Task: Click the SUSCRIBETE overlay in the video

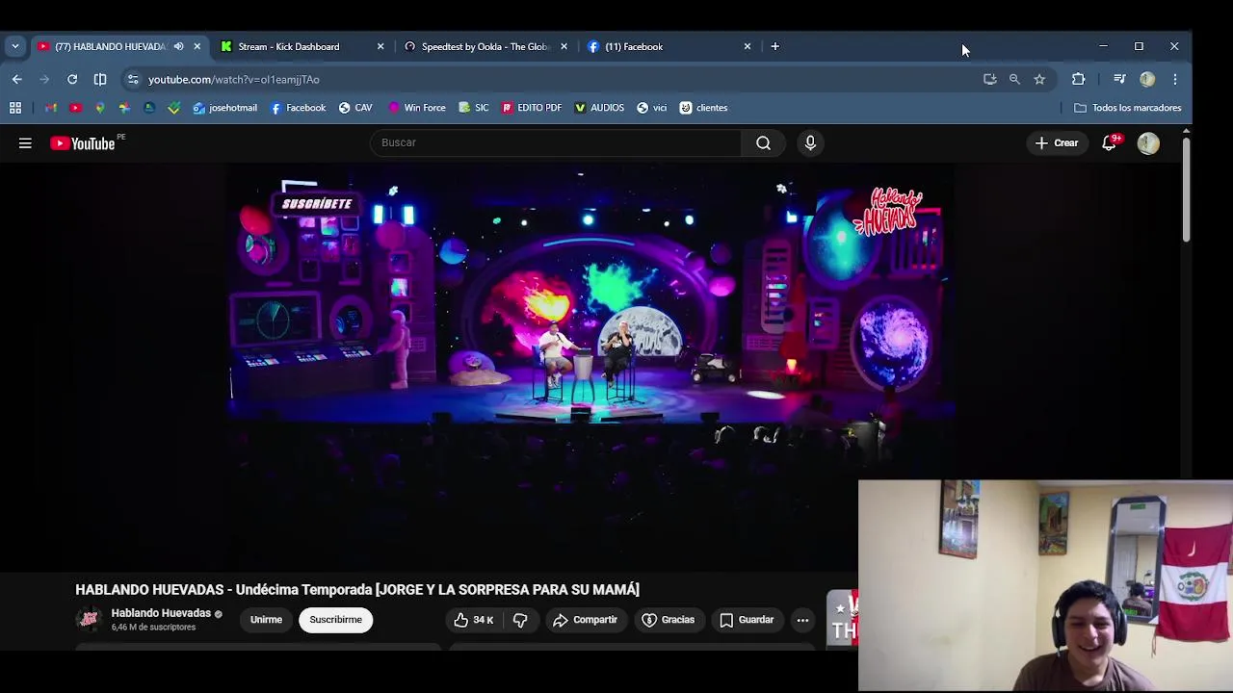Action: [x=317, y=204]
